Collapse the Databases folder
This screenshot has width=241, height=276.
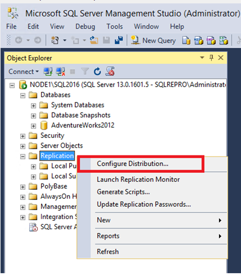point(22,96)
